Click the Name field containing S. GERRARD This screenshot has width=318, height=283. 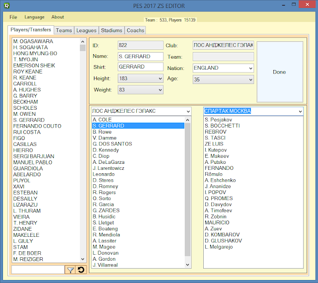pyautogui.click(x=140, y=57)
